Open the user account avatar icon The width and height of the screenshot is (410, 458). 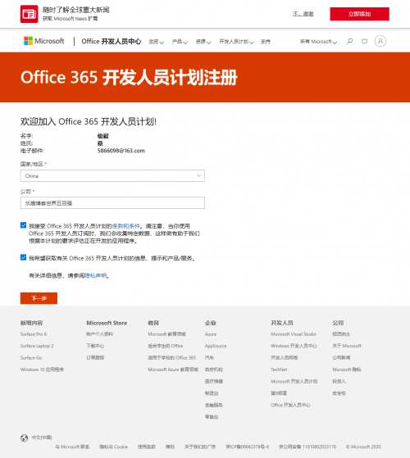click(380, 41)
